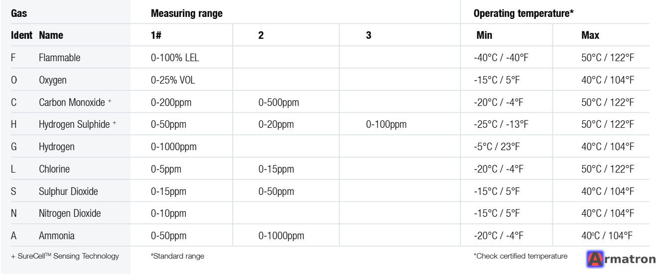Select Sulphur Dioxide 0-50ppm range cell

tap(276, 191)
